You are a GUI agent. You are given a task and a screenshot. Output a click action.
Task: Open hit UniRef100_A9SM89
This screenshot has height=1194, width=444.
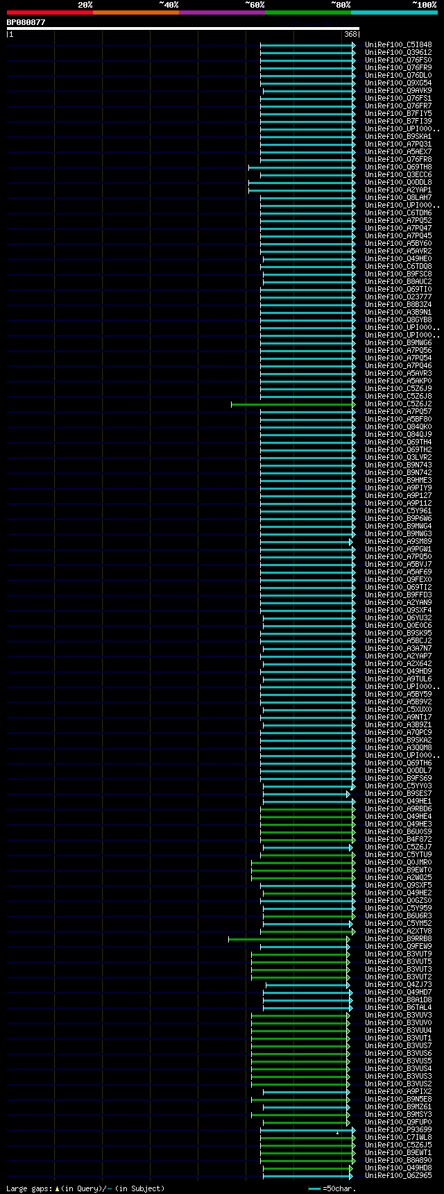tap(398, 542)
